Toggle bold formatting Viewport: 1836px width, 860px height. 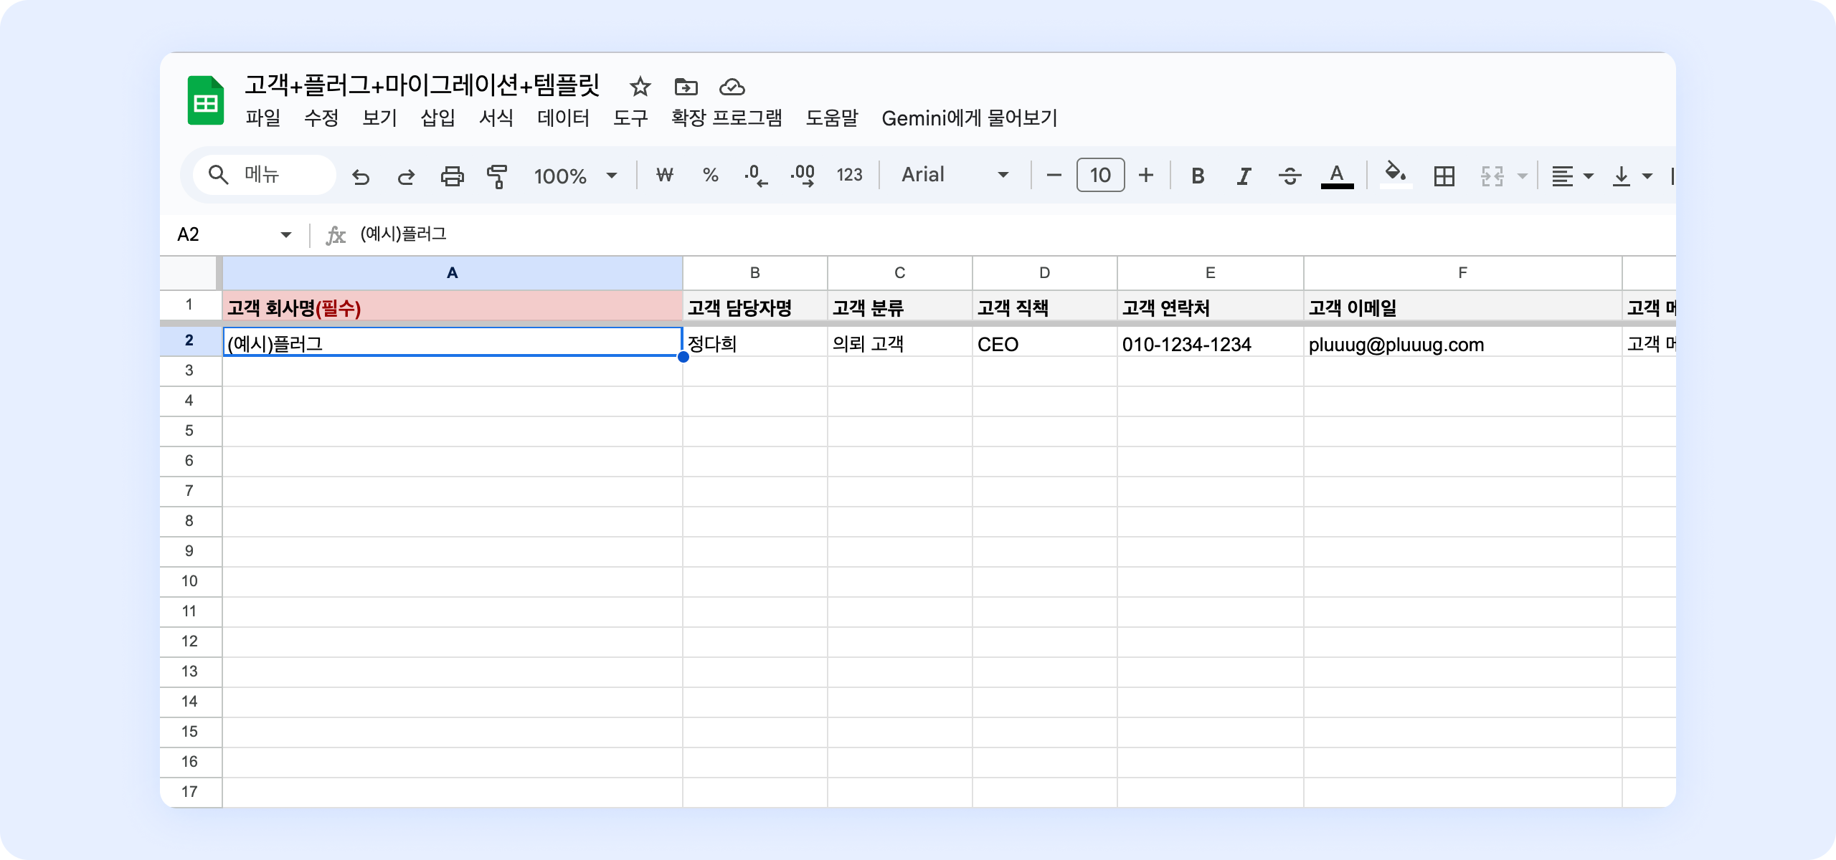[1198, 176]
